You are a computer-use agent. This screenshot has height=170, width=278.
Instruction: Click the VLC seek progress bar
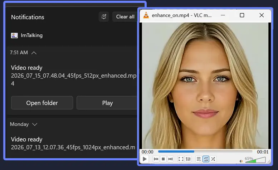205,151
